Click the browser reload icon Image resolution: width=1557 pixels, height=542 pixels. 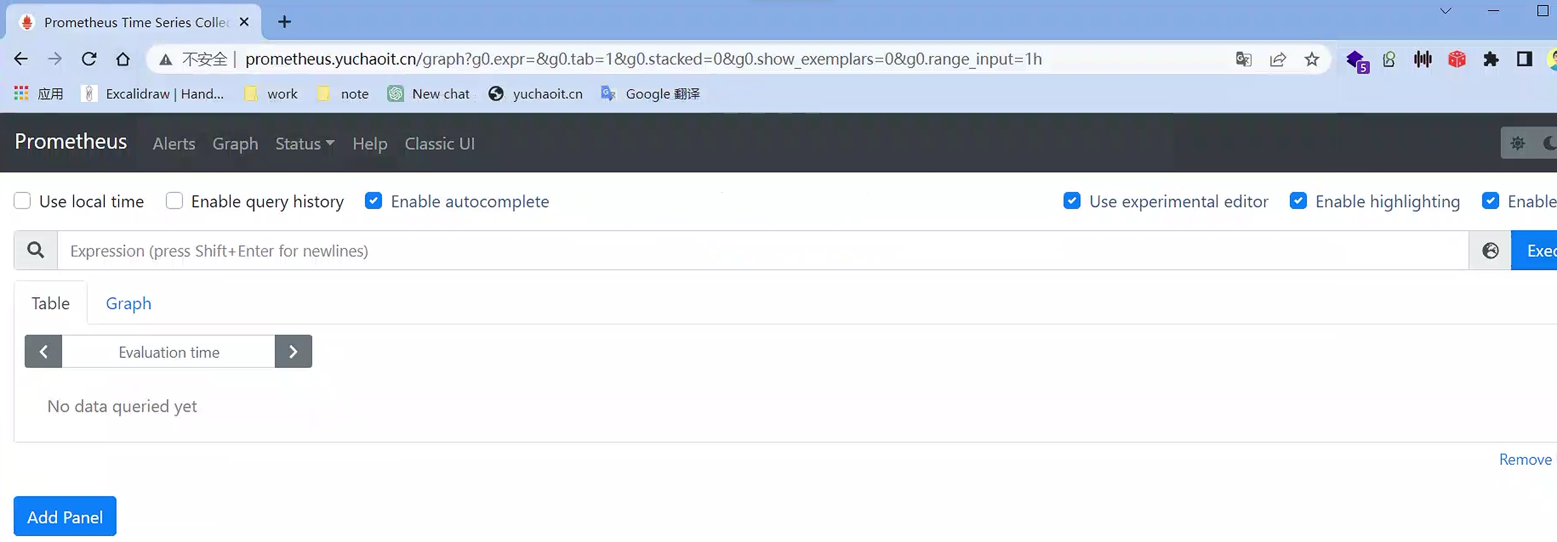point(89,59)
